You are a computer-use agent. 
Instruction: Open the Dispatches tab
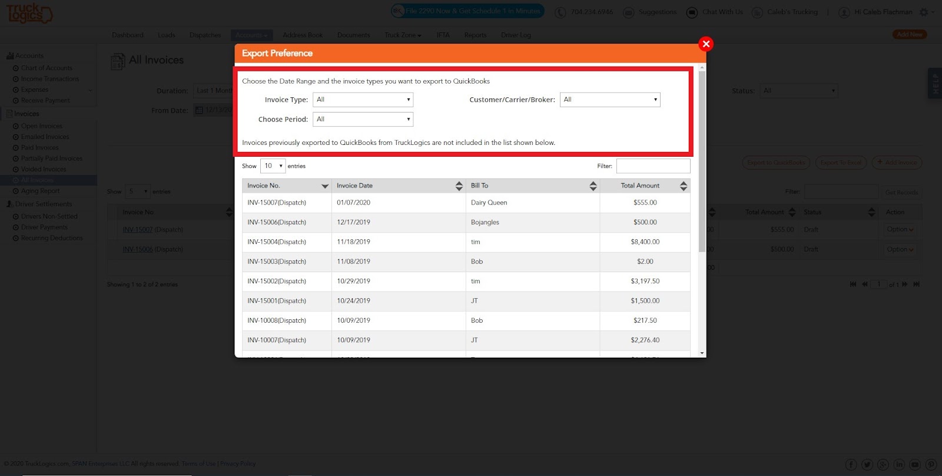205,35
